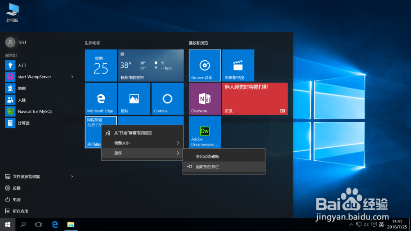
Task: Open the This PC desktop icon
Action: tap(12, 13)
